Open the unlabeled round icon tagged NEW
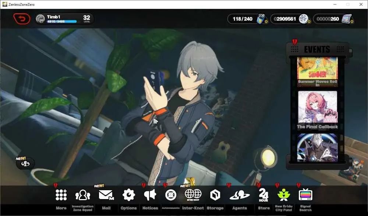Viewport: 368px width, 216px height. click(x=25, y=164)
